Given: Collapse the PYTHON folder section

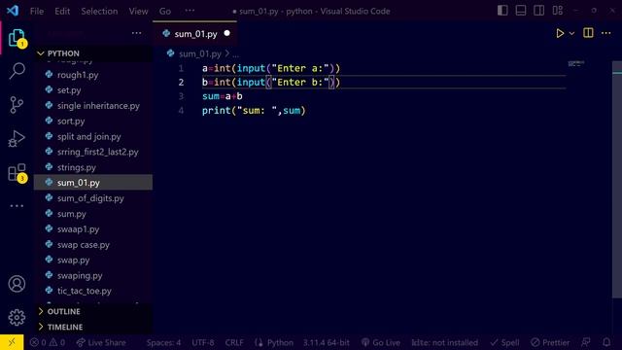Looking at the screenshot, I should coord(93,53).
